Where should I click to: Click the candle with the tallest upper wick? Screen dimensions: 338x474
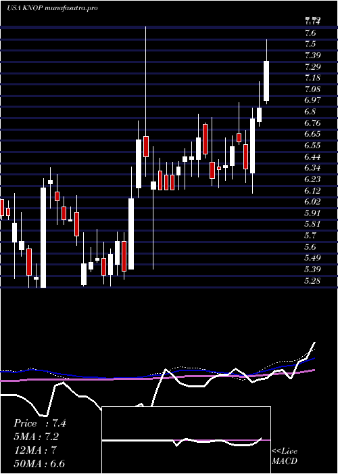pos(146,146)
